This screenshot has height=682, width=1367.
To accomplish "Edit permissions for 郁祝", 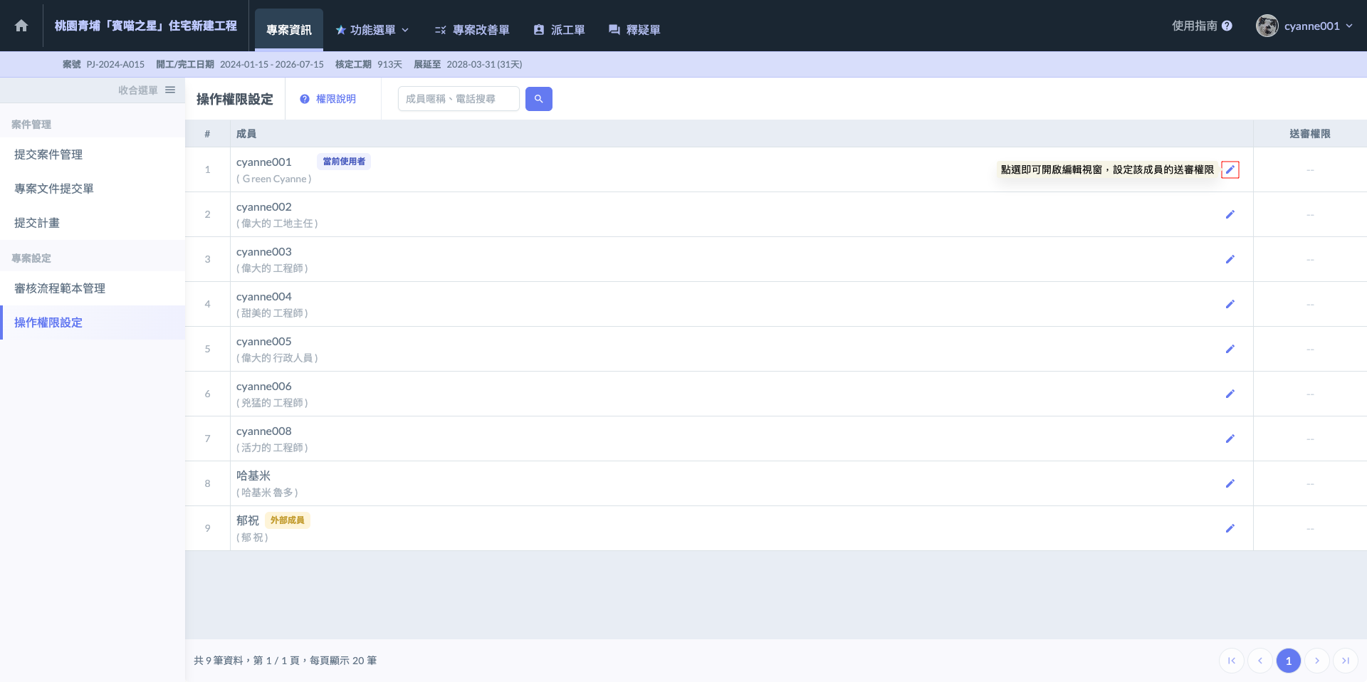I will coord(1230,528).
